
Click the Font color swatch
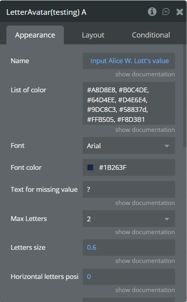coord(90,167)
